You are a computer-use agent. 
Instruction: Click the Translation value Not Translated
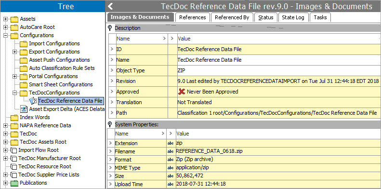click(x=195, y=102)
